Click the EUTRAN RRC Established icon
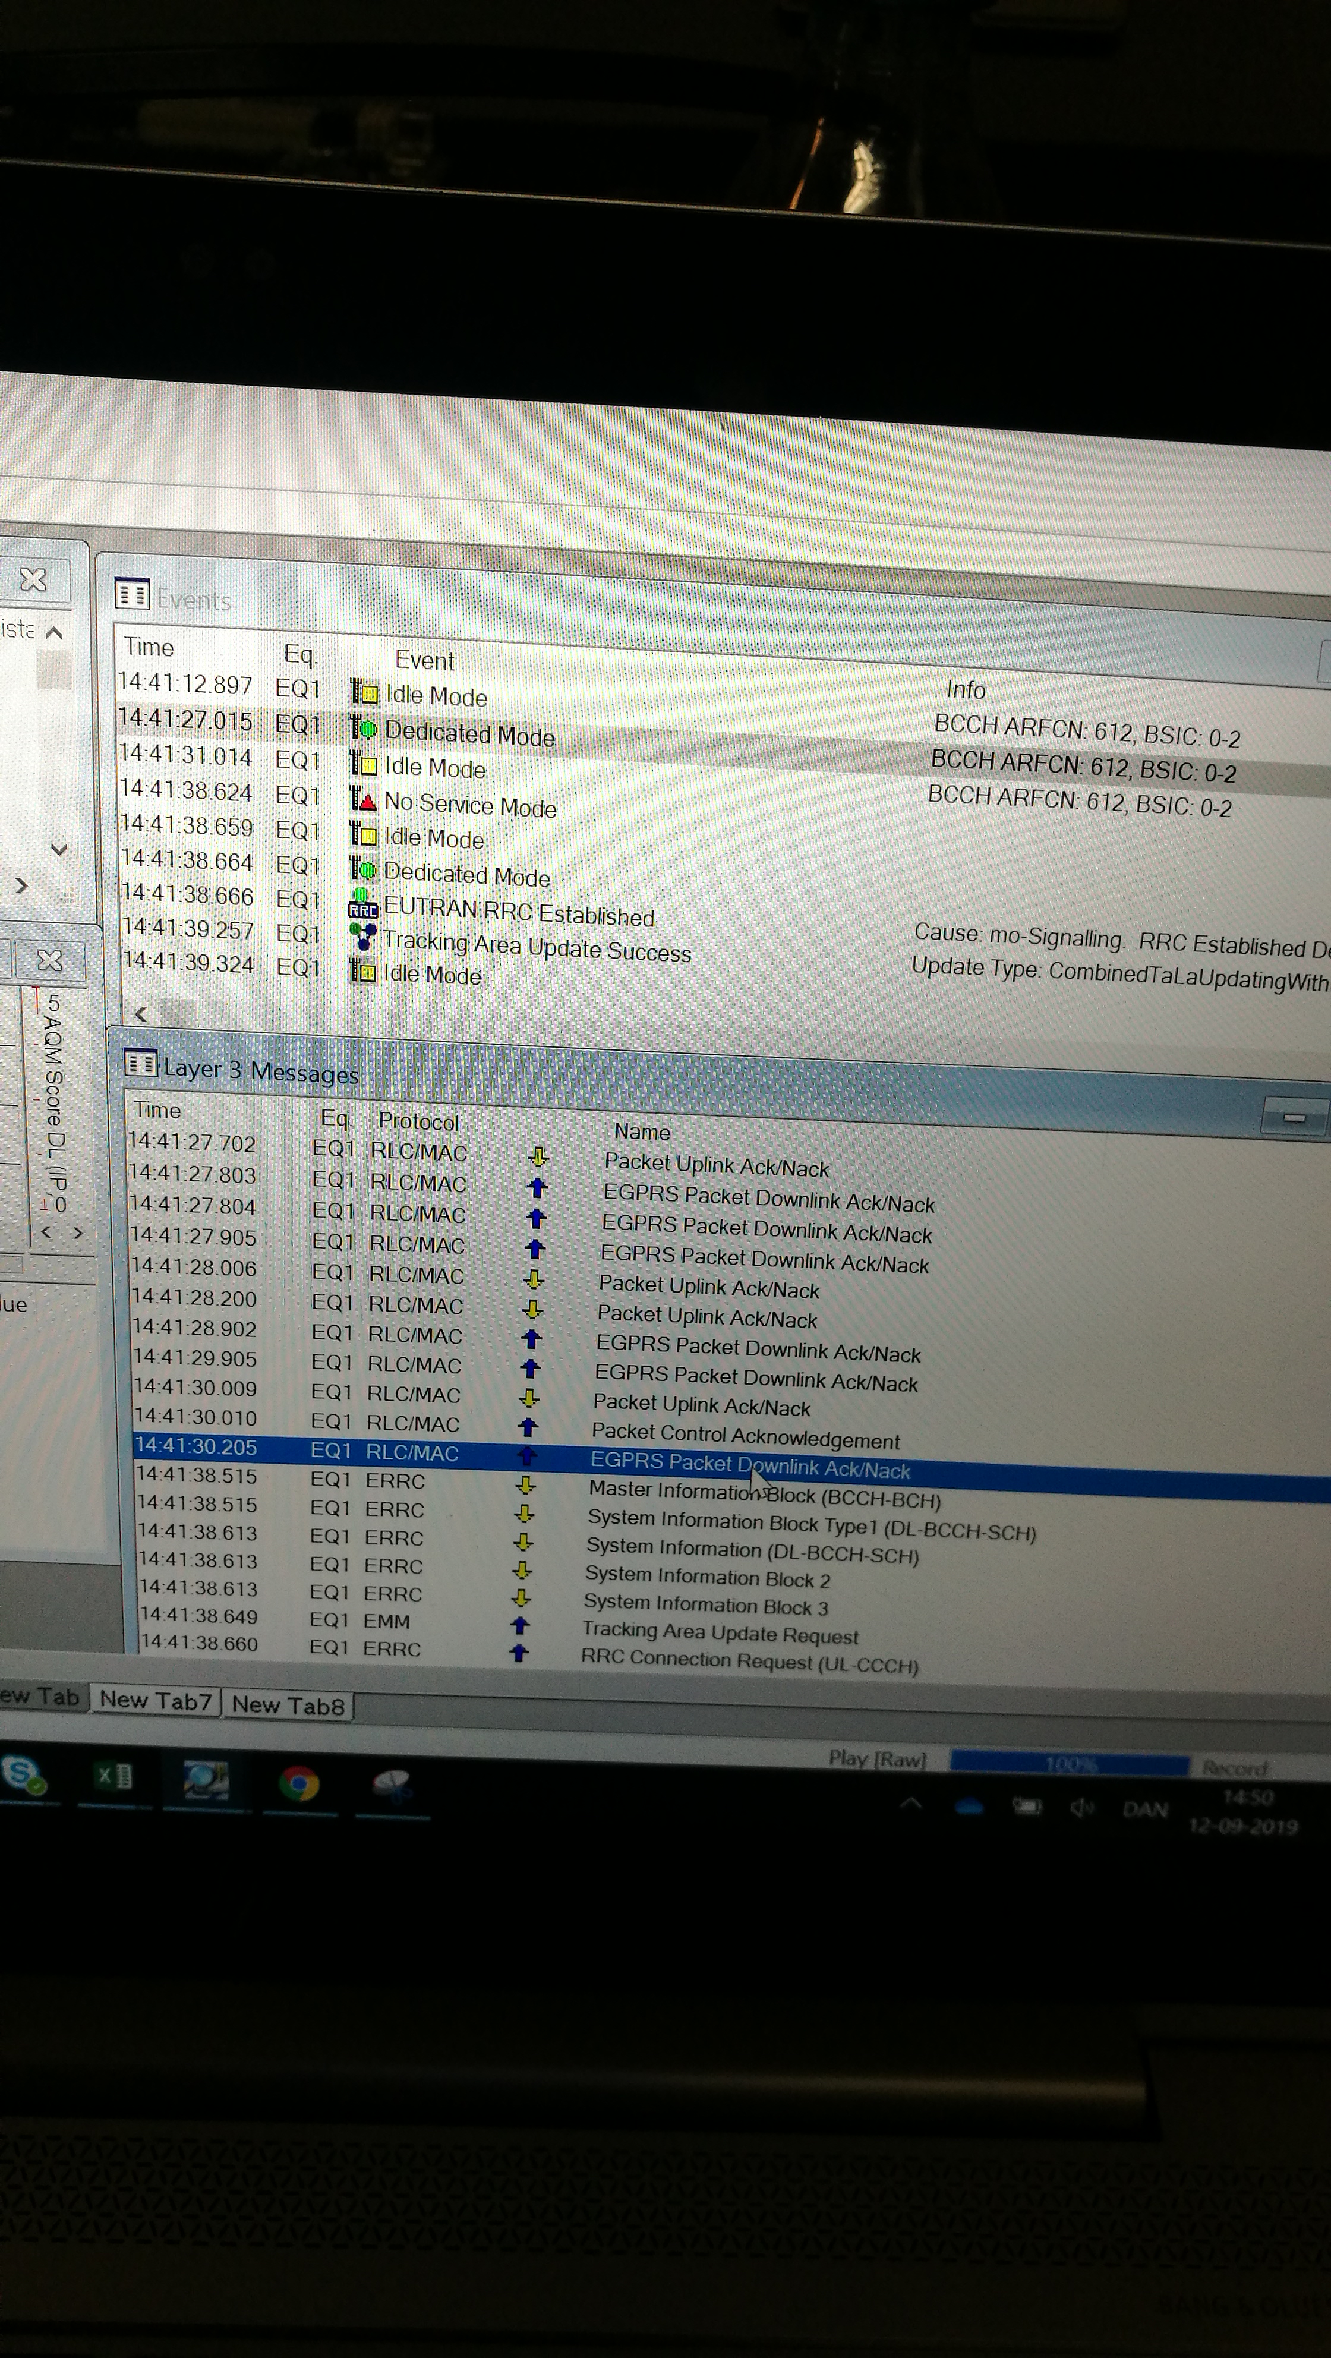The image size is (1331, 2358). click(x=362, y=903)
